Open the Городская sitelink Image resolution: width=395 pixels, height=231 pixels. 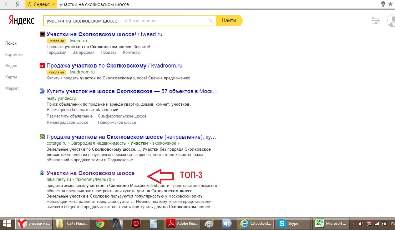56,53
